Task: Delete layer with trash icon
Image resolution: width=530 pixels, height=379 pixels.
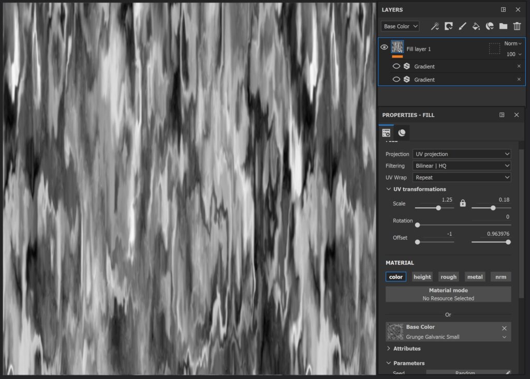Action: 517,26
